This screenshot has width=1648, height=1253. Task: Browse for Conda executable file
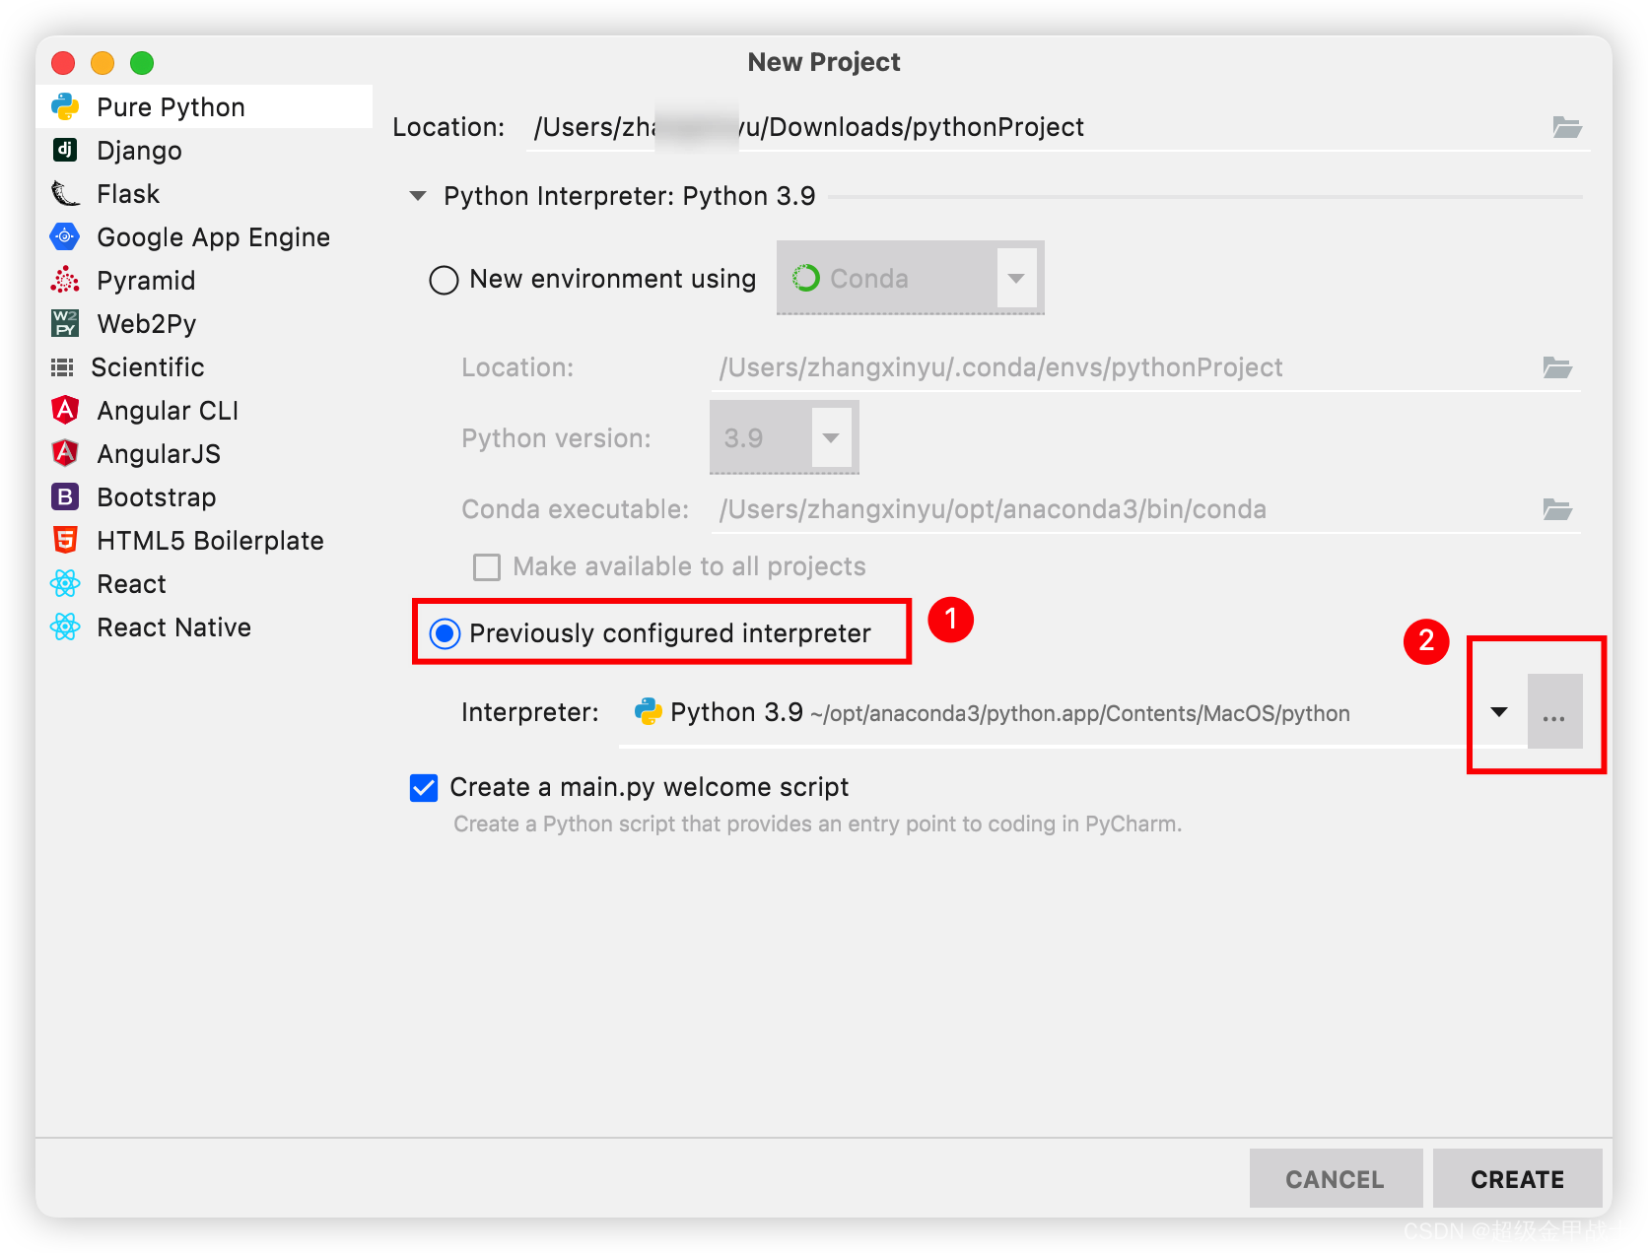pos(1557,509)
